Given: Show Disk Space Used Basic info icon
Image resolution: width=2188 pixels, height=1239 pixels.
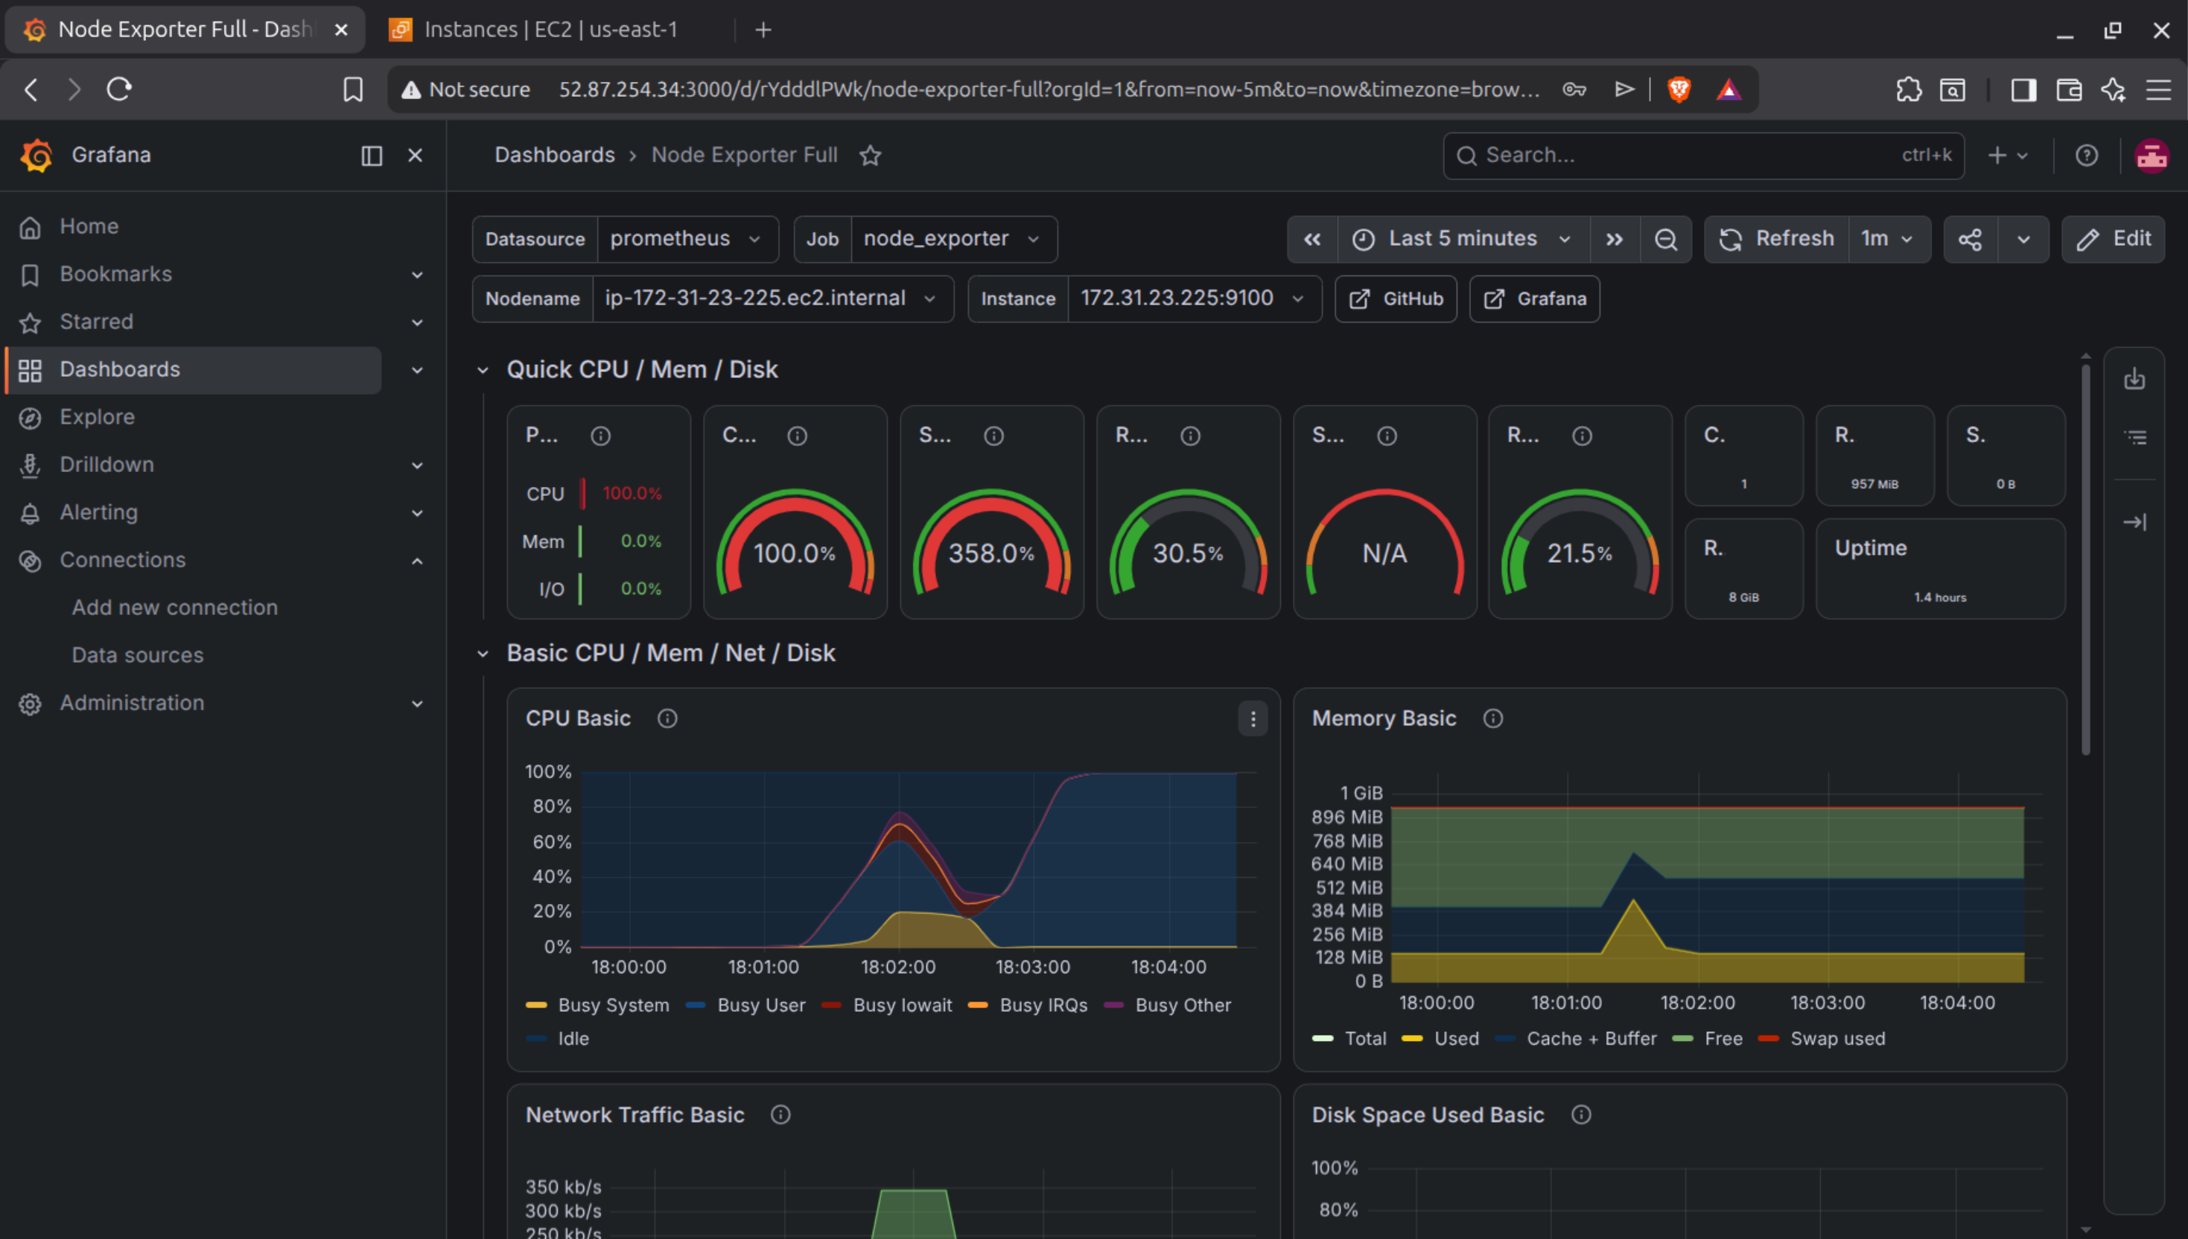Looking at the screenshot, I should 1581,1115.
